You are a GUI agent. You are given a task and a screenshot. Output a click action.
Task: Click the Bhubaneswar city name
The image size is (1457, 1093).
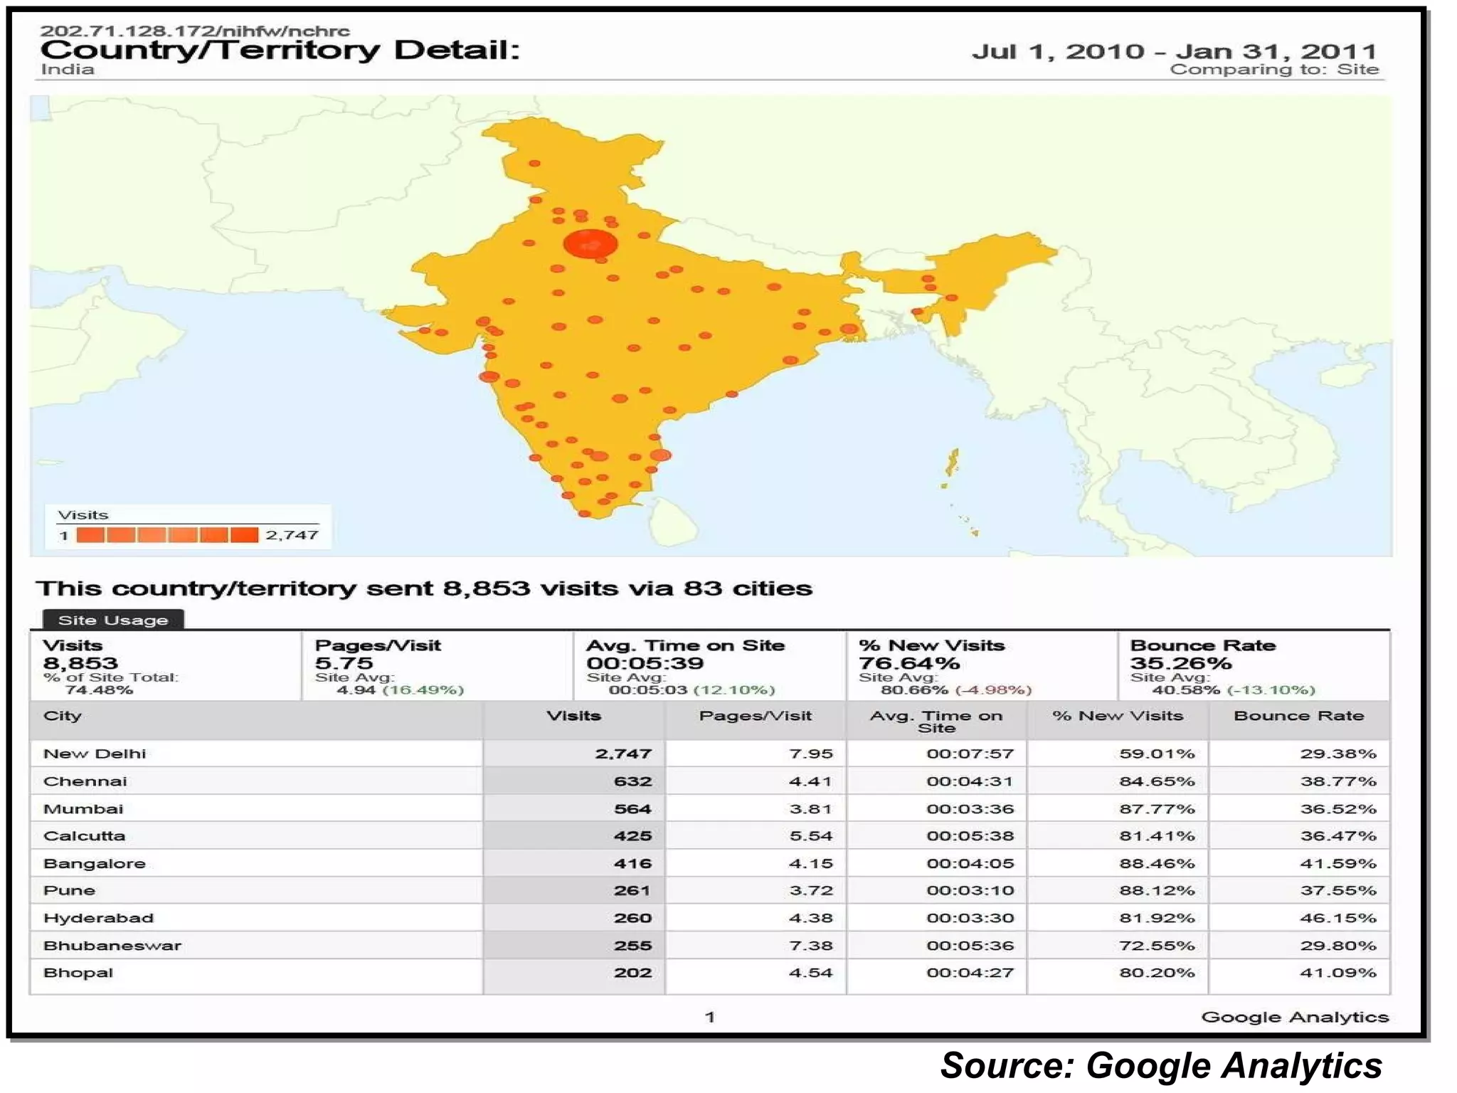[x=112, y=946]
